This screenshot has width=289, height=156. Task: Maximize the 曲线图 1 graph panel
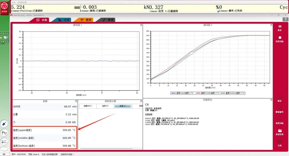coord(141,25)
